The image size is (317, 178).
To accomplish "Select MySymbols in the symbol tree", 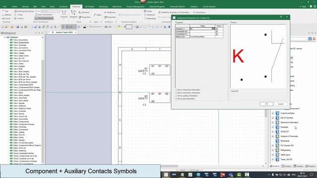I will coord(285,141).
